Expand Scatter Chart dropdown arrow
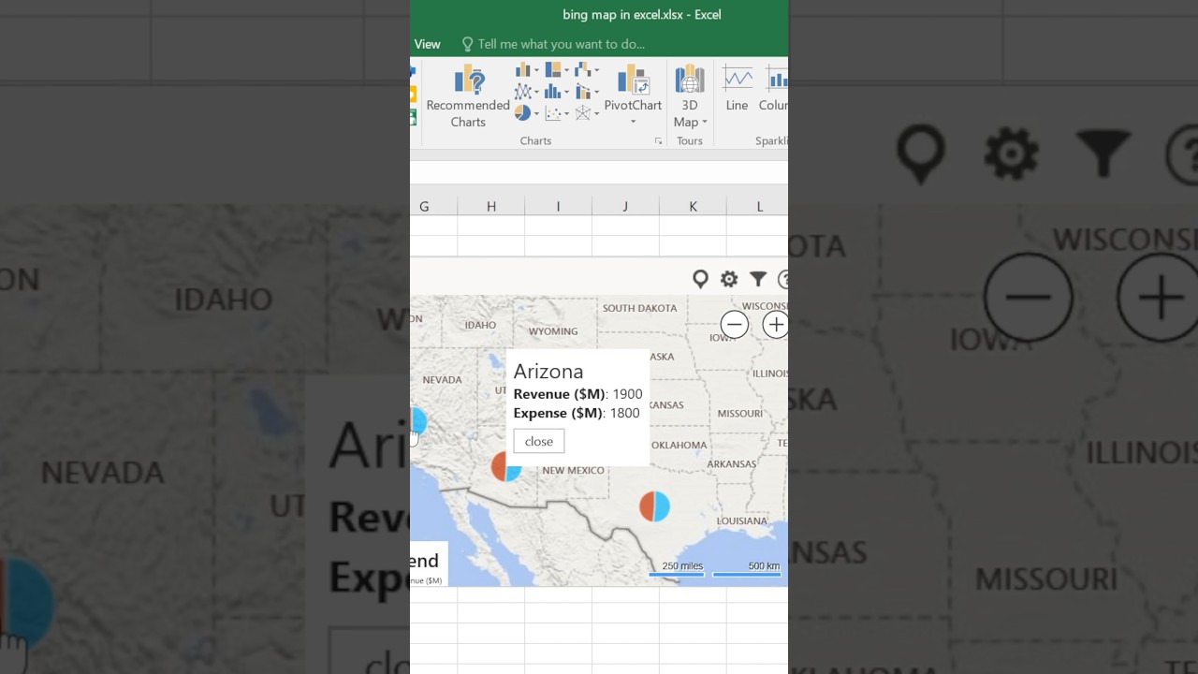 565,114
